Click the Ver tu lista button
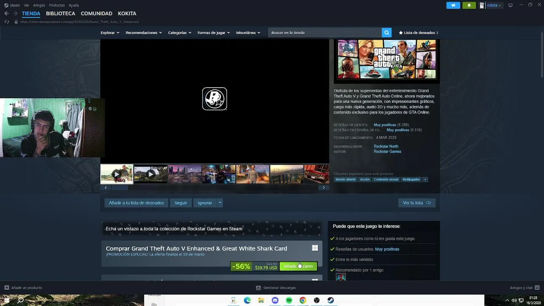Viewport: 544px width, 306px height. point(416,203)
